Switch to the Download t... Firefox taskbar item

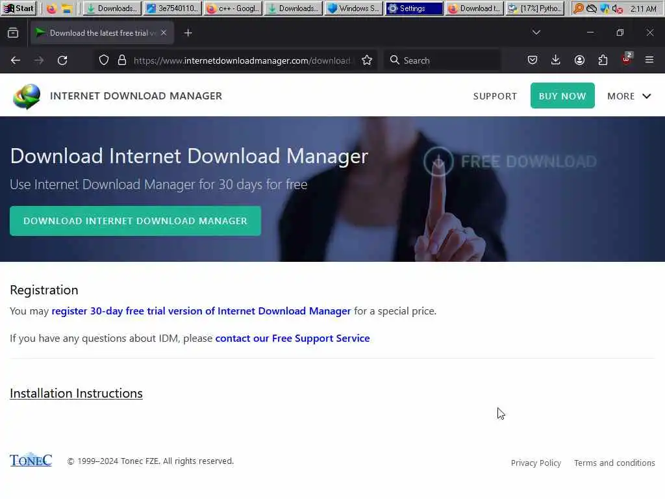tap(475, 8)
